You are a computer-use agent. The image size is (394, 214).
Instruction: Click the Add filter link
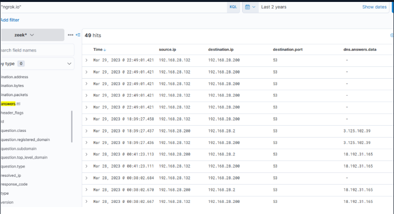pyautogui.click(x=10, y=20)
